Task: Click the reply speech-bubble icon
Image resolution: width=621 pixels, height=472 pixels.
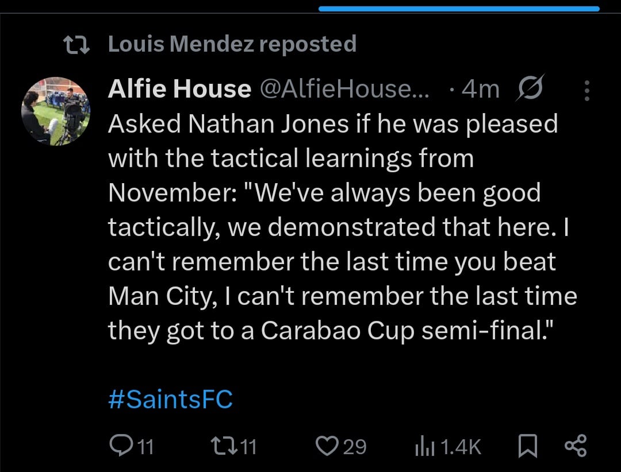Action: 119,446
